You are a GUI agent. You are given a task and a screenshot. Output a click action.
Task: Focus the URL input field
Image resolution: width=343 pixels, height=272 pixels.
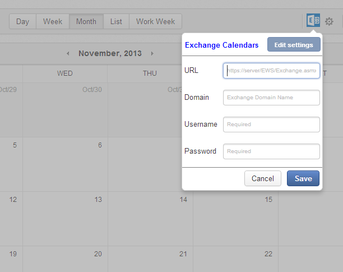pyautogui.click(x=271, y=71)
